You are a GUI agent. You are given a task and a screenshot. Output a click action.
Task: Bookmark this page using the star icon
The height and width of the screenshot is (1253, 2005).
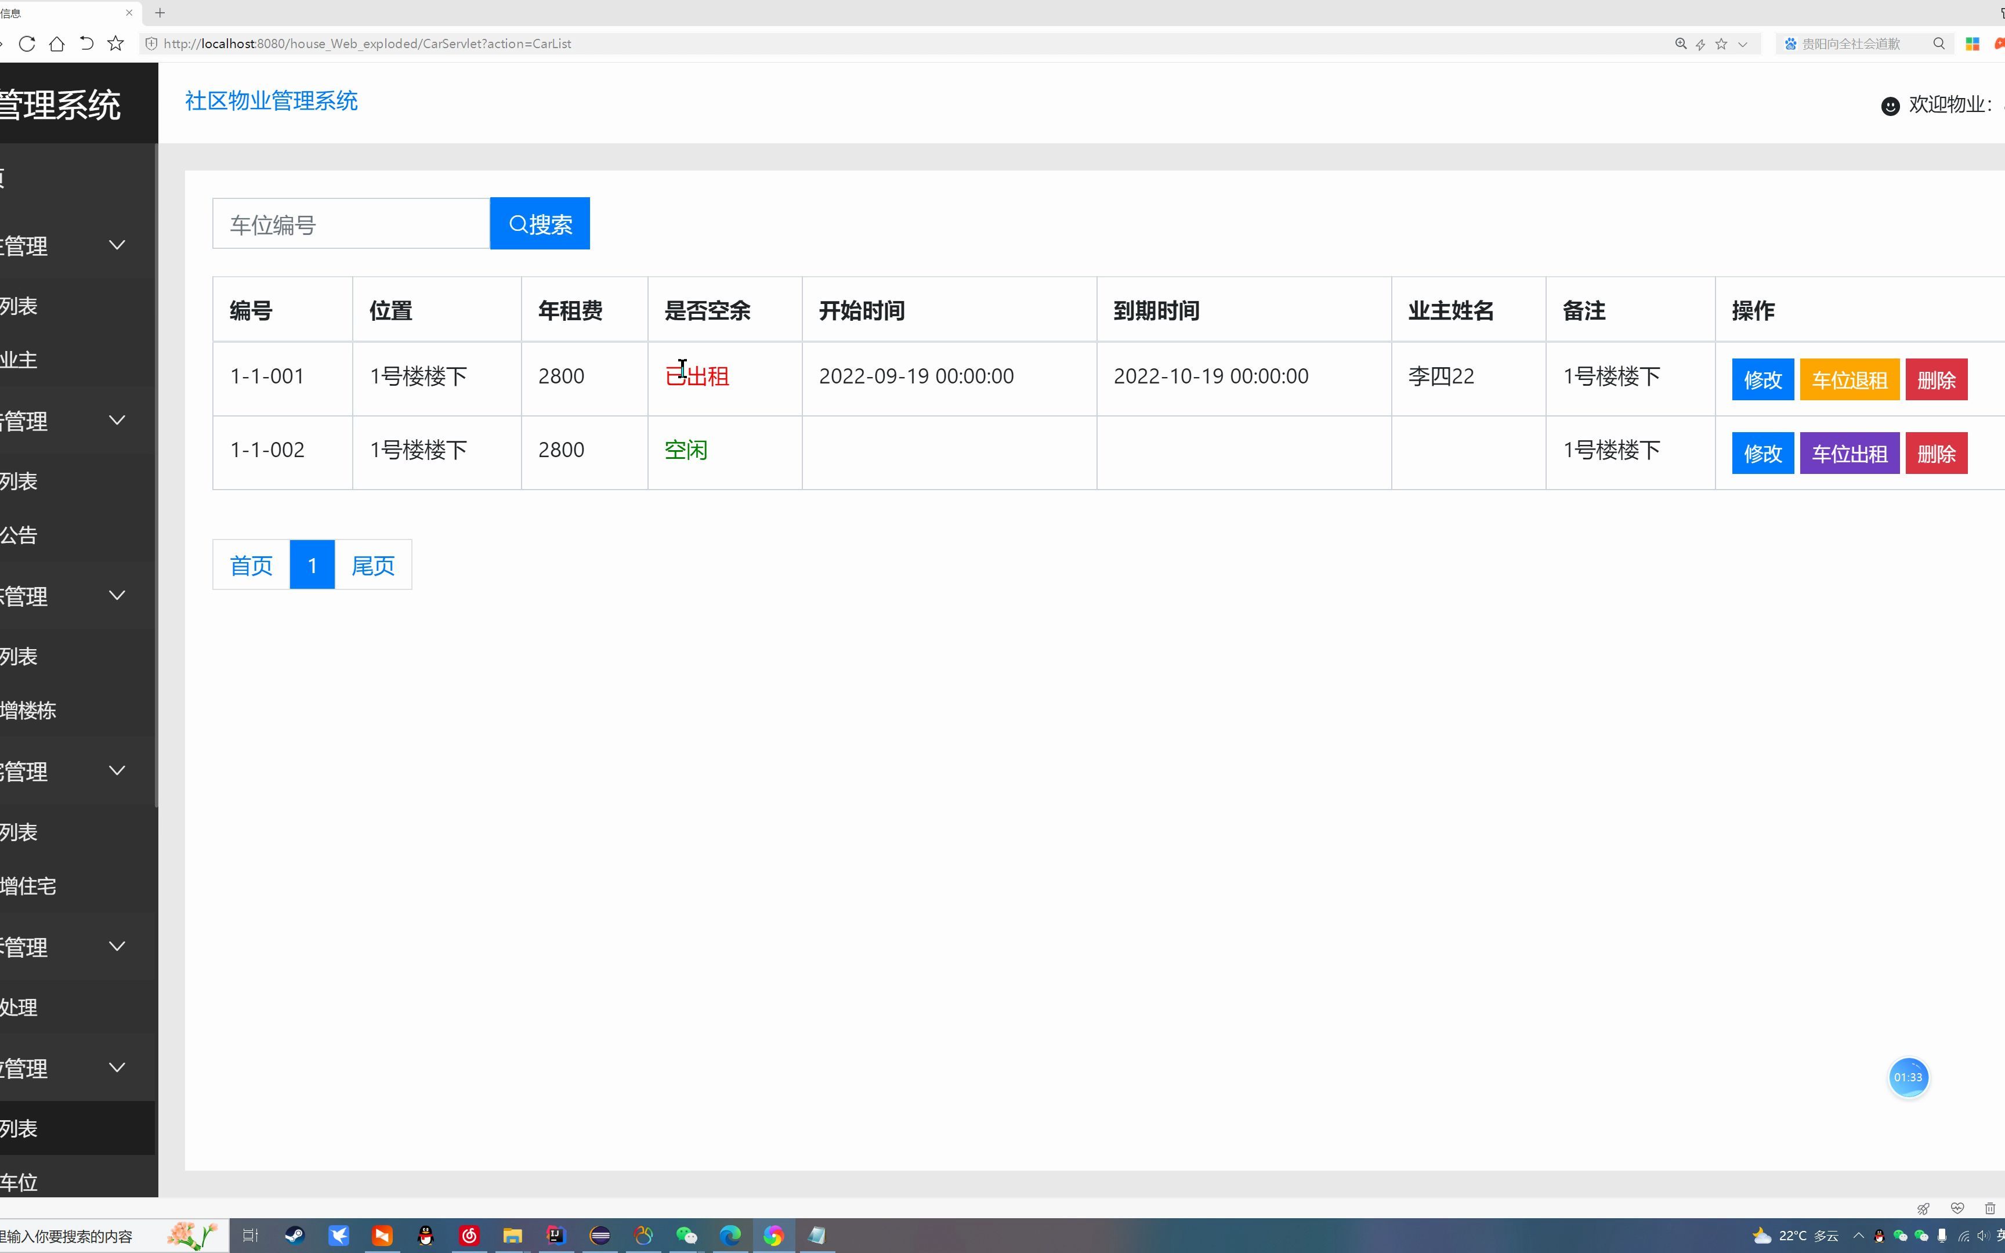[115, 43]
